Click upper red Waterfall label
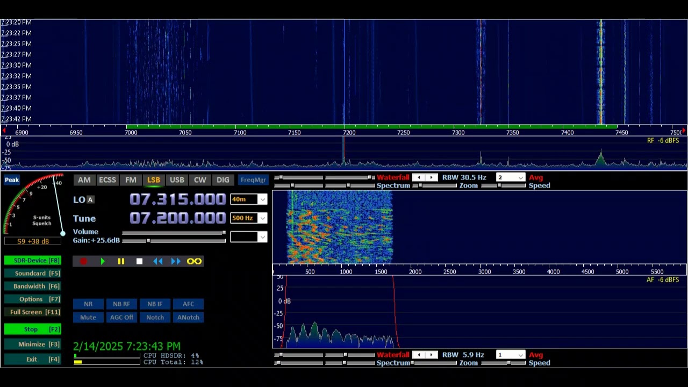Screen dimensions: 688x387 (x=393, y=177)
